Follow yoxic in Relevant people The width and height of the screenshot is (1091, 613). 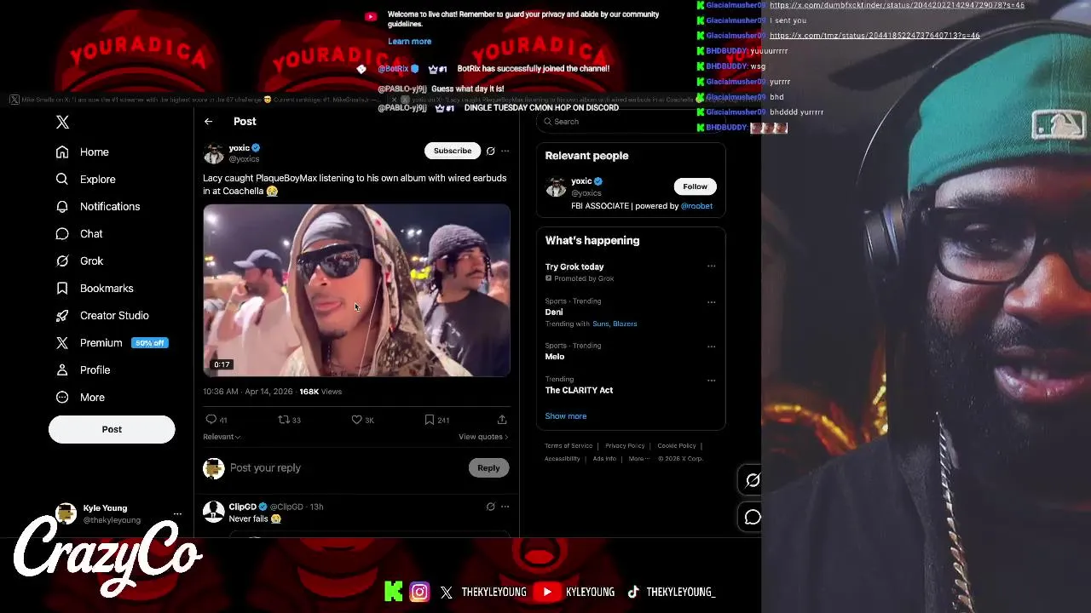[695, 186]
